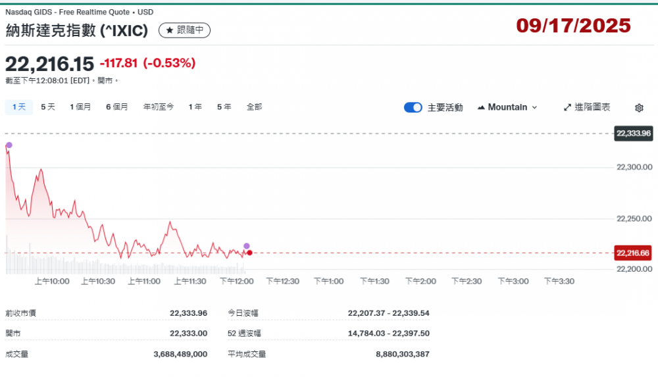Open the 進階圖表 advanced chart link
The width and height of the screenshot is (658, 377).
(x=592, y=107)
